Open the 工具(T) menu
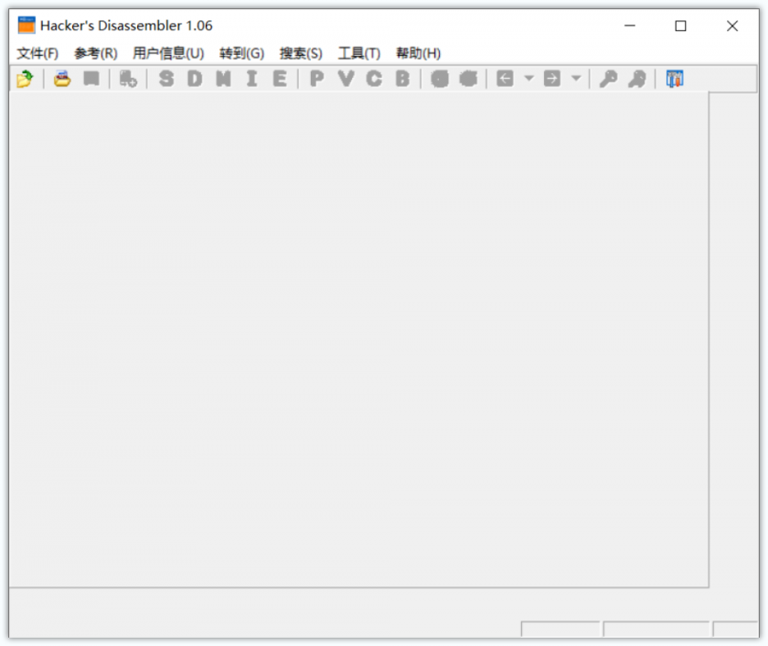Viewport: 768px width, 646px height. tap(358, 52)
